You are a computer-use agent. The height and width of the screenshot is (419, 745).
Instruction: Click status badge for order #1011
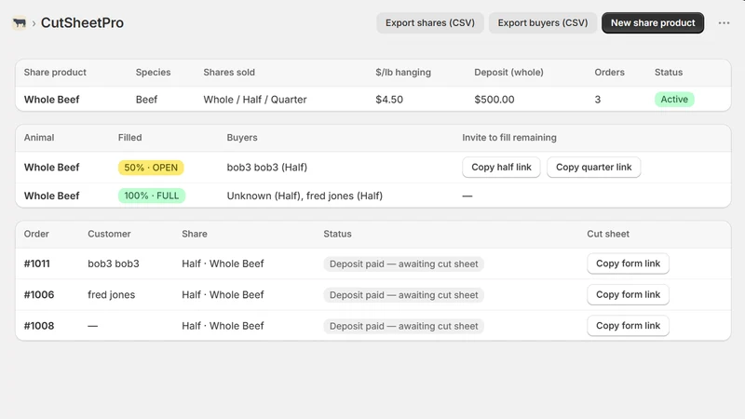point(404,264)
